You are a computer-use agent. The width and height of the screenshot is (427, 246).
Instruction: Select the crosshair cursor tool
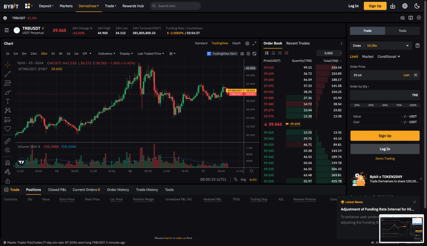[x=8, y=64]
